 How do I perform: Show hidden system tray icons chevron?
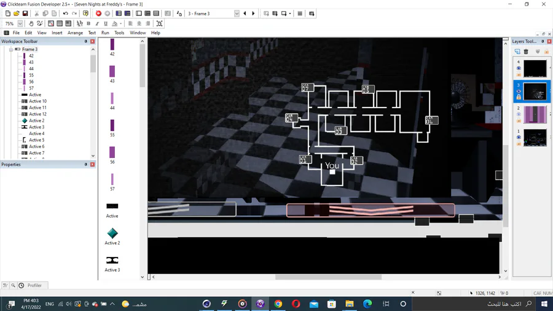pyautogui.click(x=112, y=304)
